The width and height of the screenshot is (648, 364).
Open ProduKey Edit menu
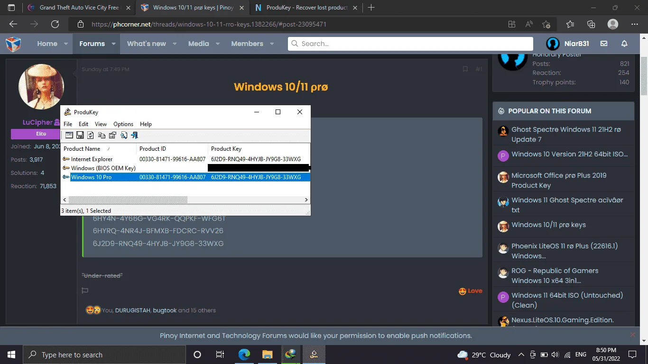point(83,124)
